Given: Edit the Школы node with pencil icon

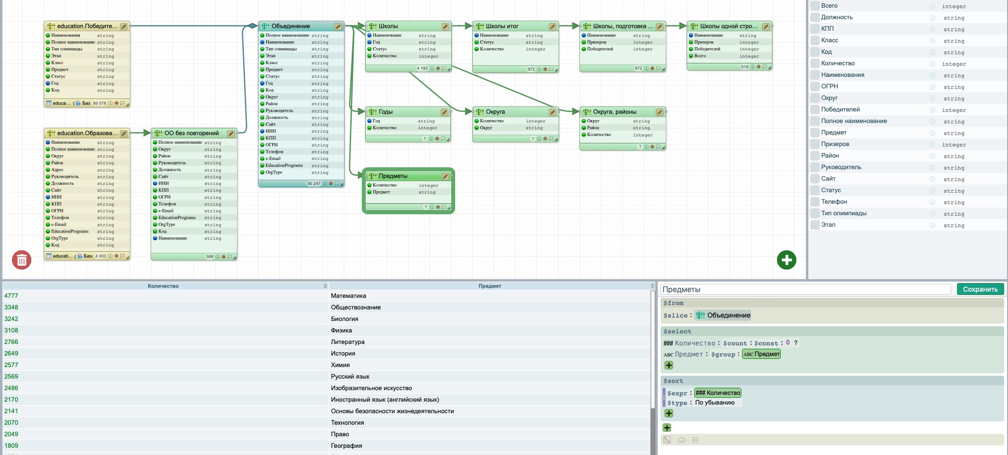Looking at the screenshot, I should pyautogui.click(x=445, y=26).
